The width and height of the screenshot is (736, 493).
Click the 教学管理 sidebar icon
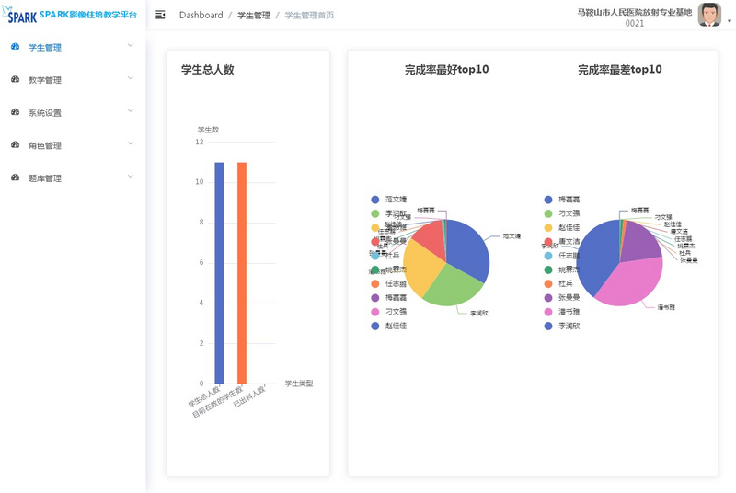click(x=16, y=80)
